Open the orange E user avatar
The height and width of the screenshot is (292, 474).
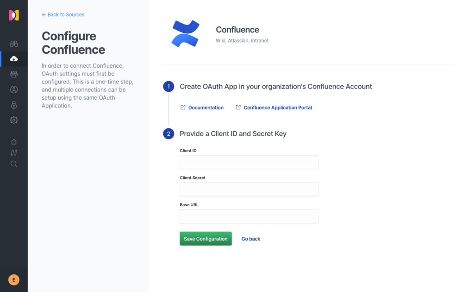(14, 280)
